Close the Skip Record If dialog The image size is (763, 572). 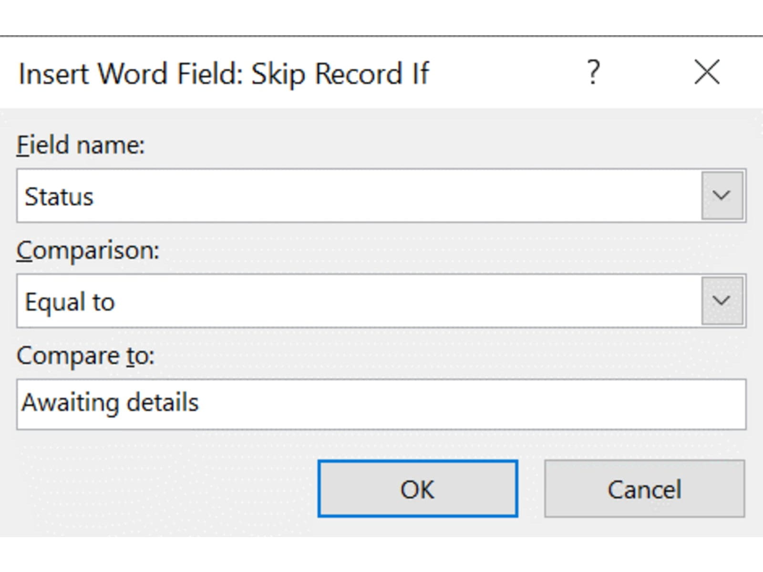pos(707,72)
